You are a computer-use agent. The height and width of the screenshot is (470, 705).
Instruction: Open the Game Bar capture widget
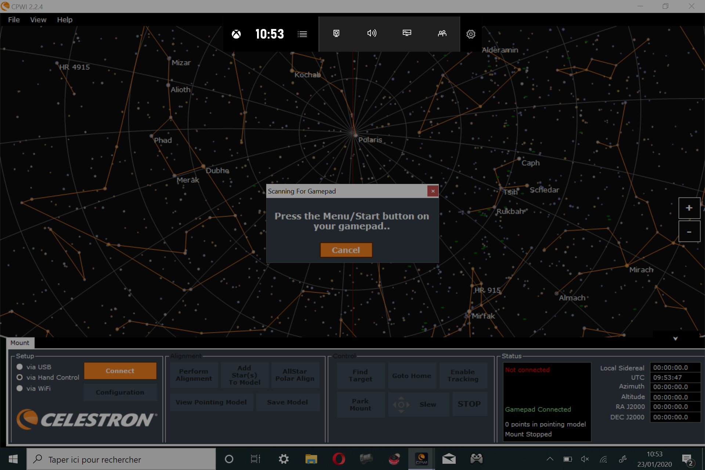[336, 33]
